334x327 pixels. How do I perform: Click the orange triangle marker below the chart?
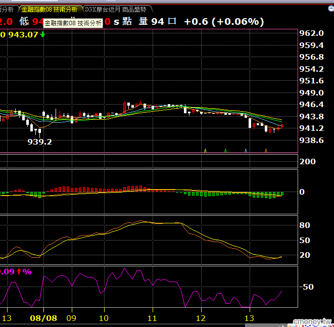click(266, 151)
